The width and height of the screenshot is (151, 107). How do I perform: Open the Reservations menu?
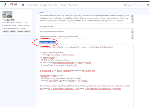coord(33,5)
